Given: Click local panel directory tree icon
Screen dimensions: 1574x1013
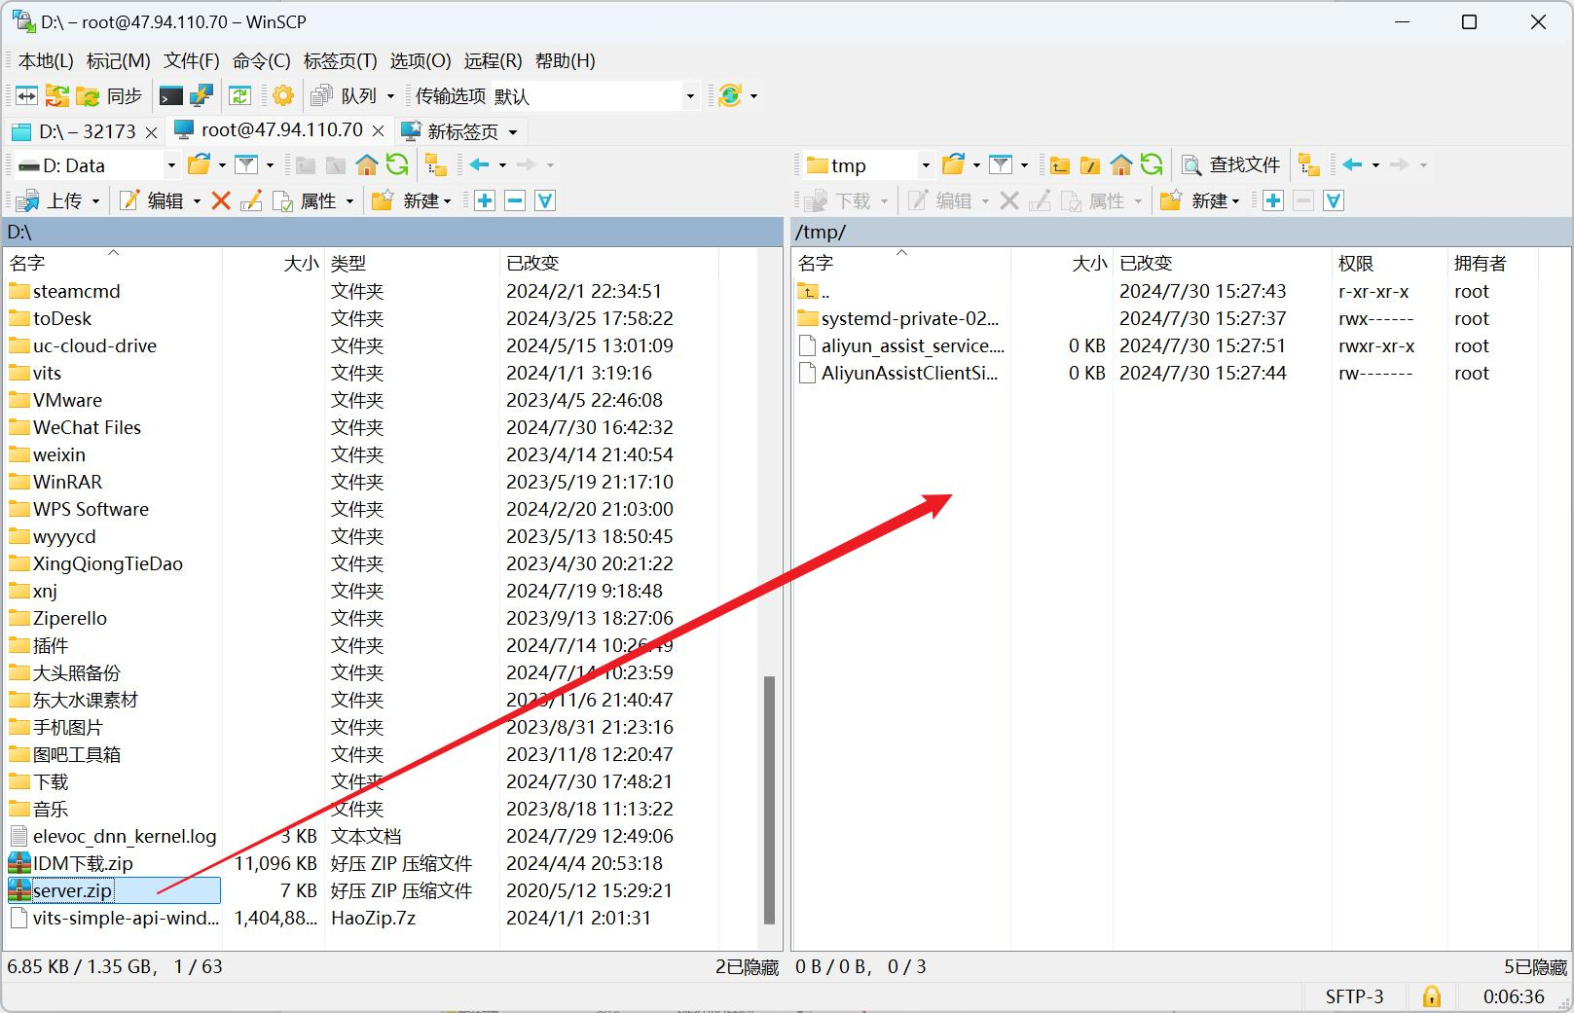Looking at the screenshot, I should [436, 164].
